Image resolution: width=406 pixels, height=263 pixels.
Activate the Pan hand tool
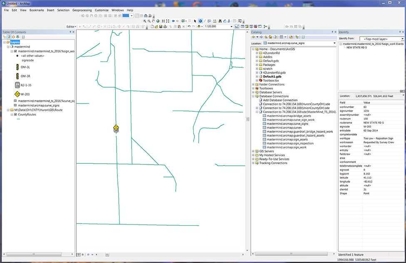tap(154, 21)
